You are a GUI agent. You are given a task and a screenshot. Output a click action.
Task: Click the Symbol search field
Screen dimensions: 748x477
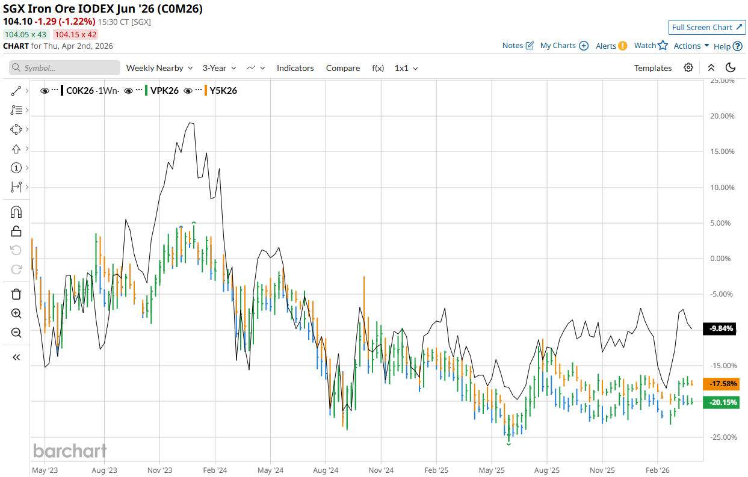65,68
